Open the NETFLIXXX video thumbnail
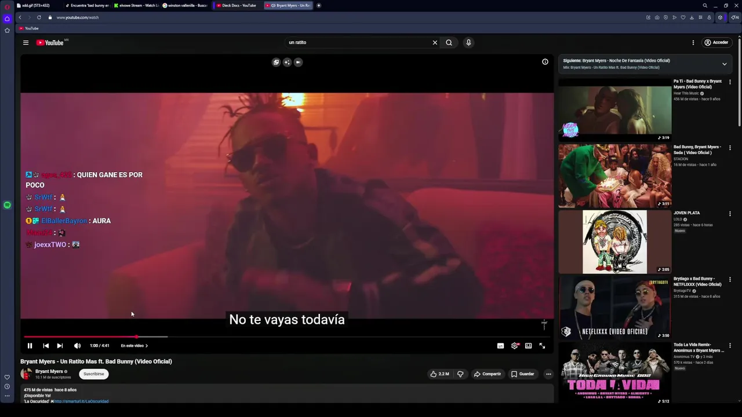The width and height of the screenshot is (742, 417). pos(614,308)
